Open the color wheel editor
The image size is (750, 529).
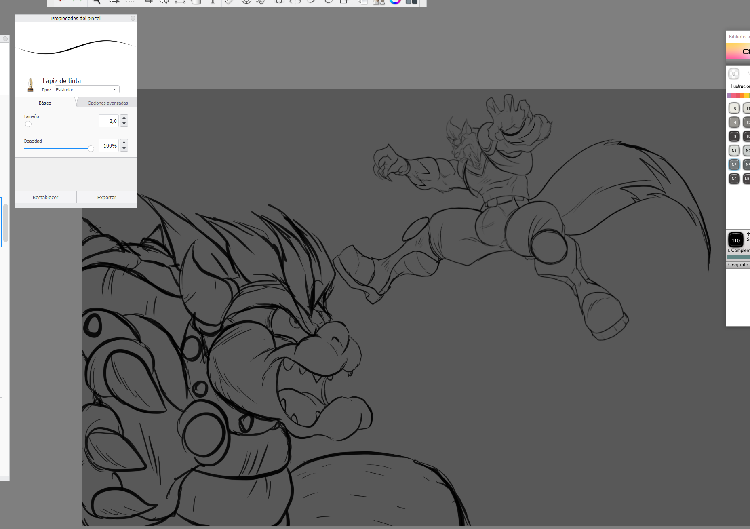[x=395, y=2]
